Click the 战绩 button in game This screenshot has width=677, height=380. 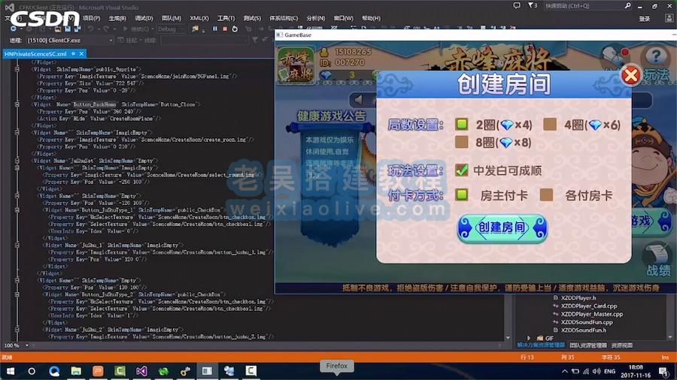coord(658,270)
